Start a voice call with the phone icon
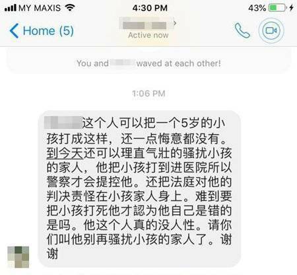The image size is (297, 275). pos(242,30)
